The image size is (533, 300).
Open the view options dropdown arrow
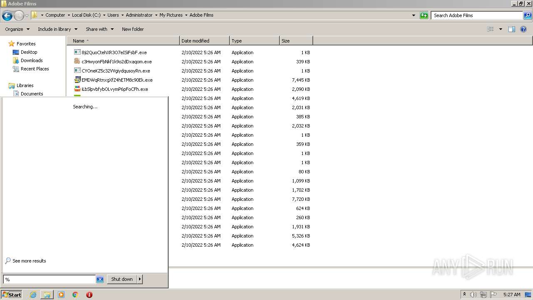501,29
